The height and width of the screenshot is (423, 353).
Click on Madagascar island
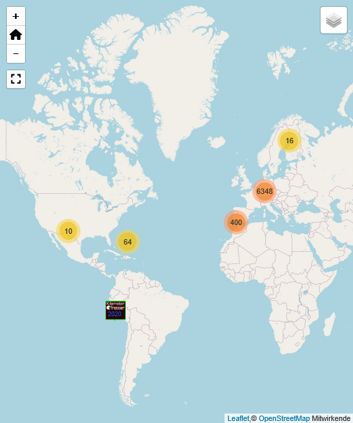[x=330, y=324]
